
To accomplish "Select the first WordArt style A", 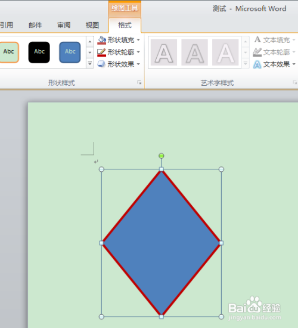I will [x=164, y=52].
